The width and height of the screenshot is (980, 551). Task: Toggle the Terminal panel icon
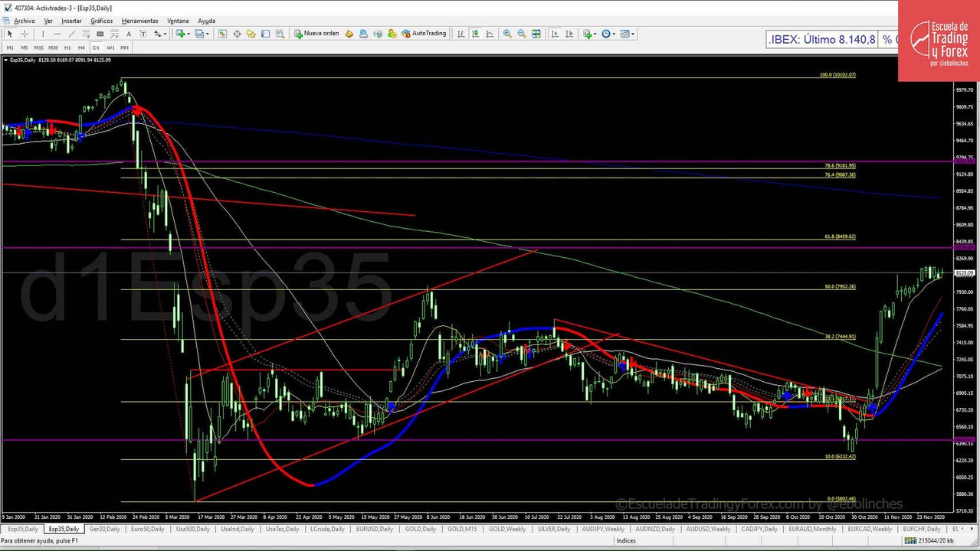[265, 34]
